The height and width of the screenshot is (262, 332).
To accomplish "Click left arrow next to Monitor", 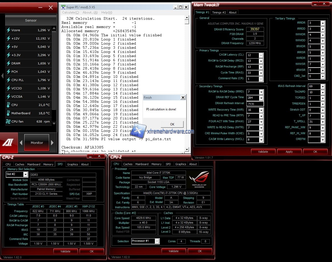I will 21,143.
